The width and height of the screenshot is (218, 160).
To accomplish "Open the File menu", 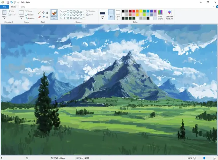I will (4, 7).
